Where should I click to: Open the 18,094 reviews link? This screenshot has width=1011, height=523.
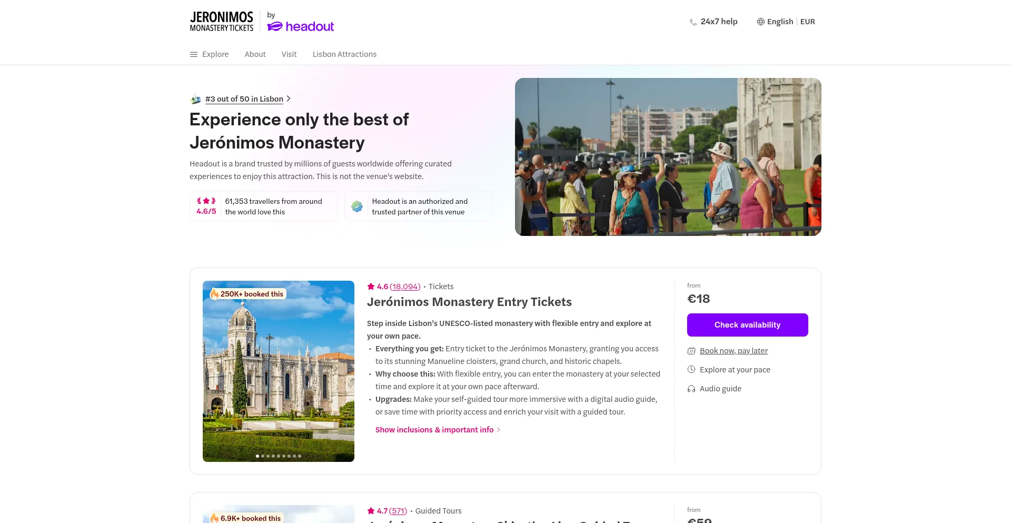(x=405, y=287)
